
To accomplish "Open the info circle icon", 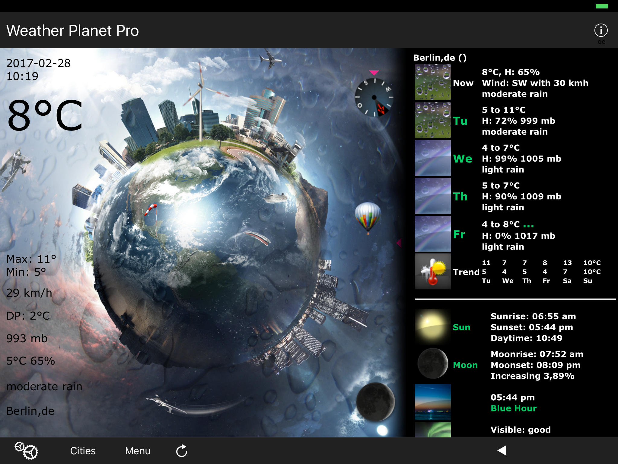I will tap(600, 30).
